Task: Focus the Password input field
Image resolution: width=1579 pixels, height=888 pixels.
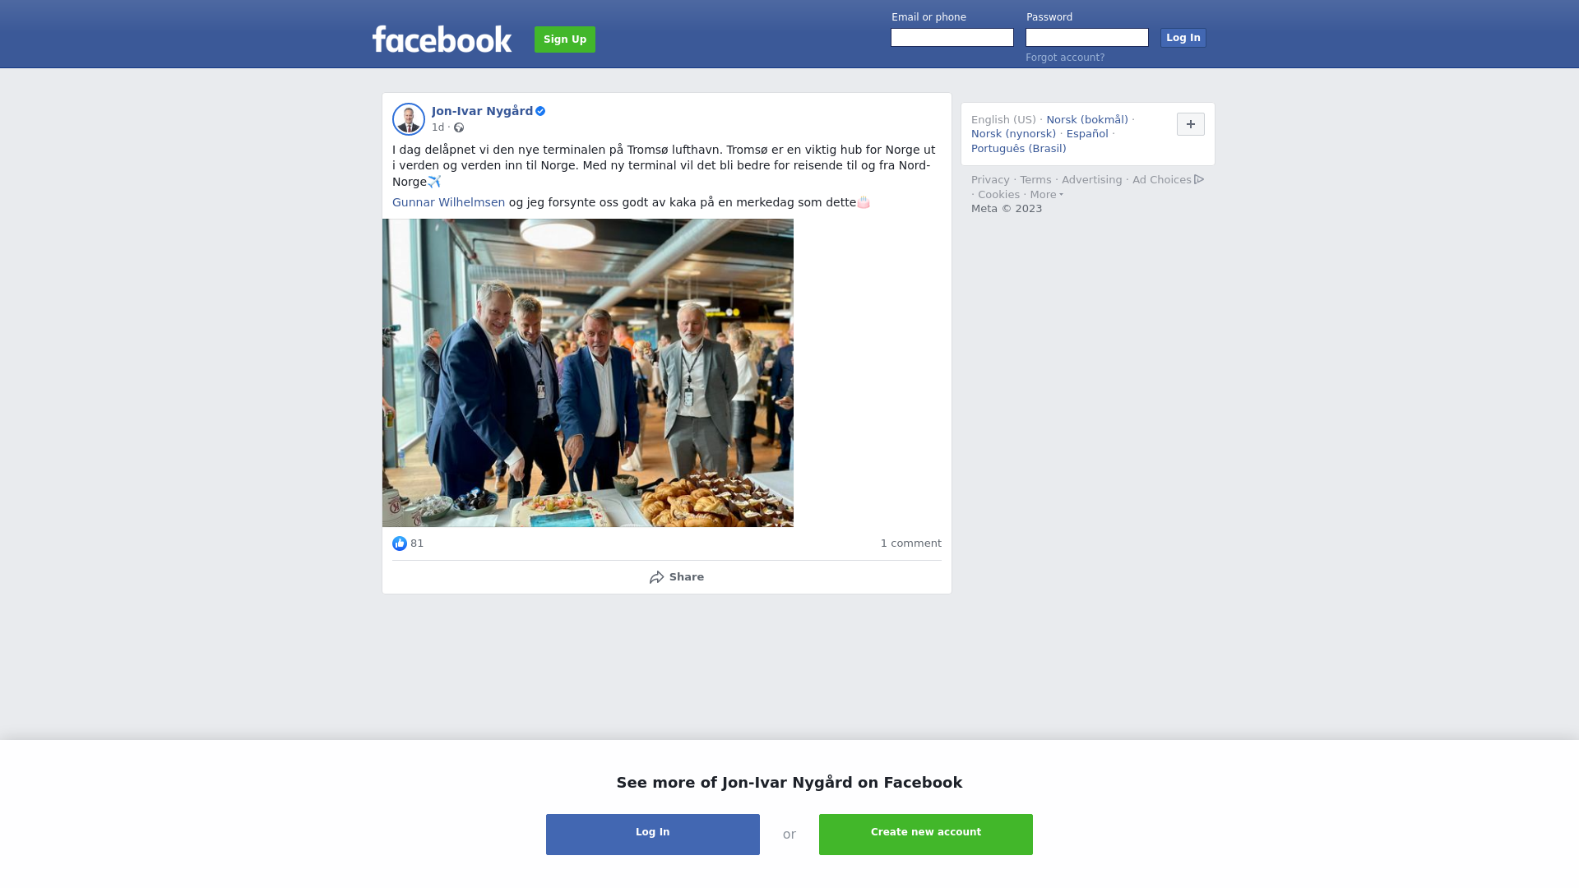Action: pos(1087,38)
